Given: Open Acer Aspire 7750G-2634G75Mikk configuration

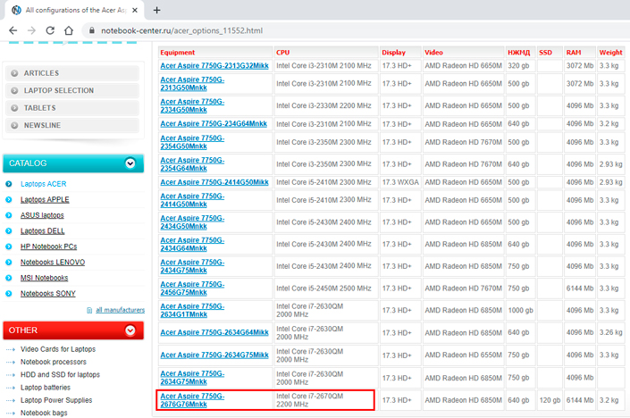Looking at the screenshot, I should [x=214, y=355].
